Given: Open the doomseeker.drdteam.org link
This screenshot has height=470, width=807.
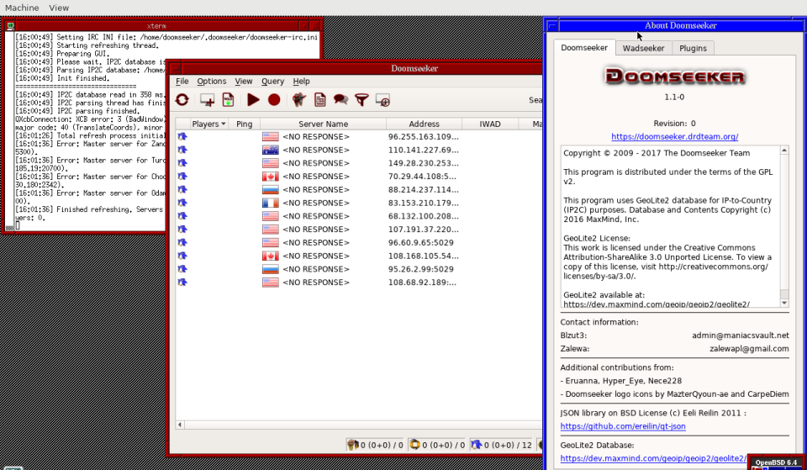Looking at the screenshot, I should pos(674,136).
